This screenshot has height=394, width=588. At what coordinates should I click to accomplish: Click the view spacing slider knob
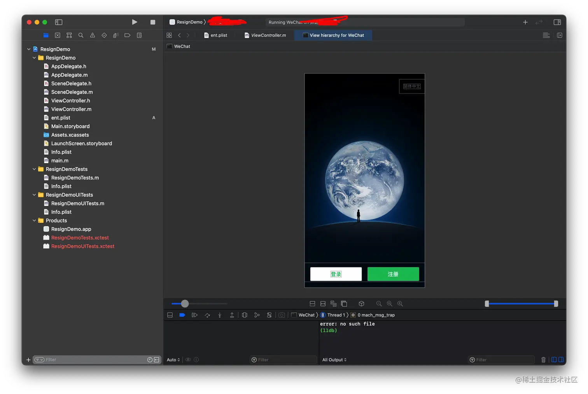click(185, 304)
